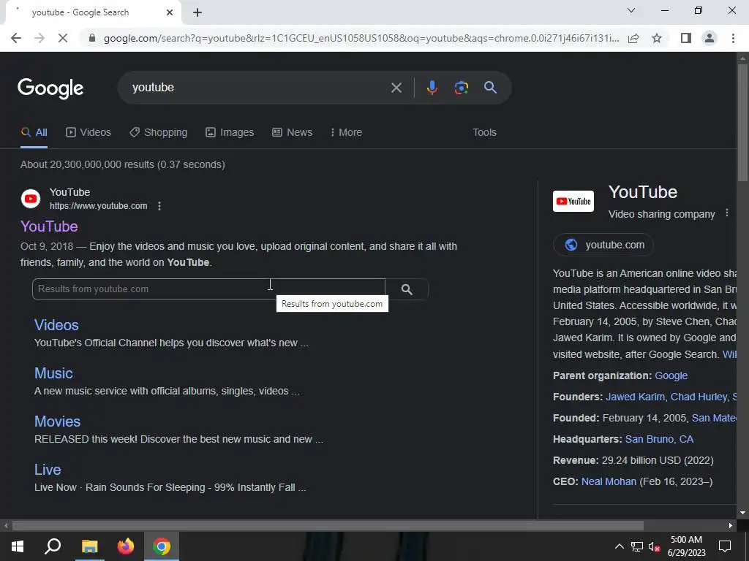Open the Chrome side panel icon
The image size is (749, 561).
pos(686,38)
